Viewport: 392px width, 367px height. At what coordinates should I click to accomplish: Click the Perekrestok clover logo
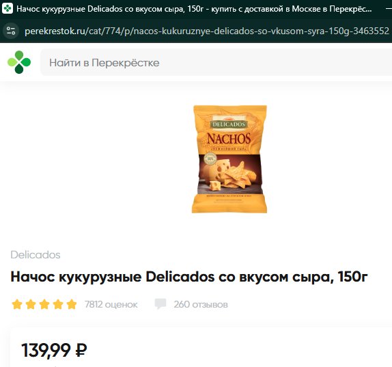click(x=19, y=62)
